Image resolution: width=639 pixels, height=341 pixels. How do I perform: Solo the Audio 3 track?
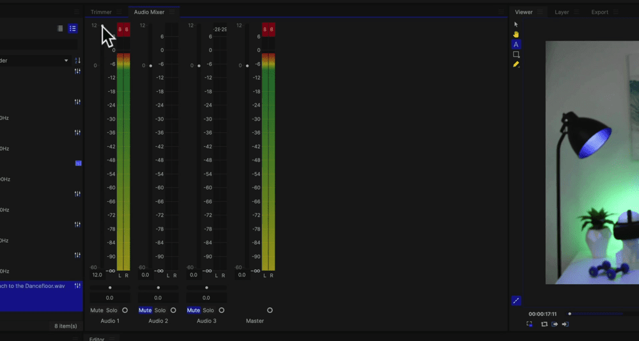208,310
